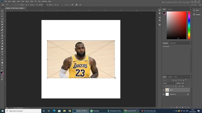Image resolution: width=202 pixels, height=113 pixels.
Task: Select the Clone Stamp tool
Action: [2, 35]
